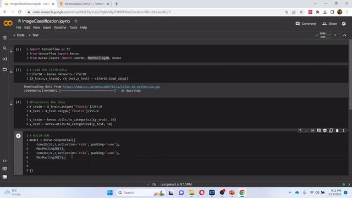Viewport: 352px width, 198px height.
Task: Open the File menu
Action: pyautogui.click(x=19, y=28)
